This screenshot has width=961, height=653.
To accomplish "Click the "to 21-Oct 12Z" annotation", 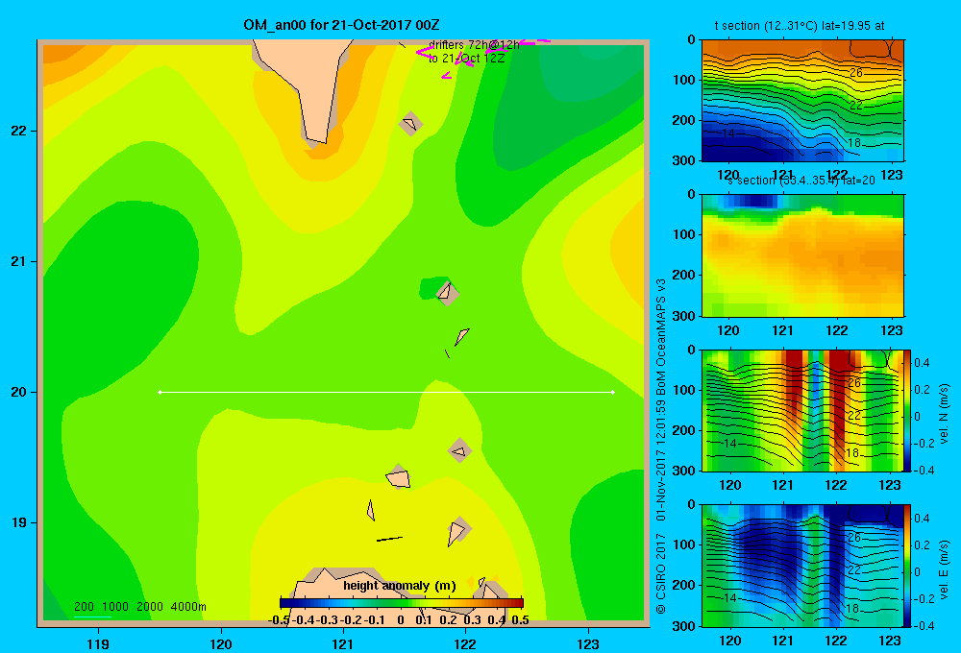I will coord(466,59).
